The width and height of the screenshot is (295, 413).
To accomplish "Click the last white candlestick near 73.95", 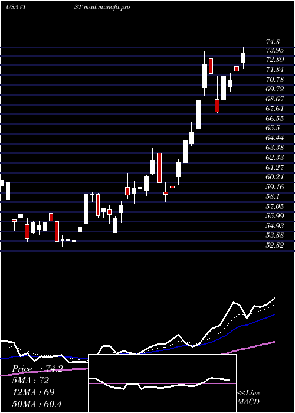I will tap(243, 58).
